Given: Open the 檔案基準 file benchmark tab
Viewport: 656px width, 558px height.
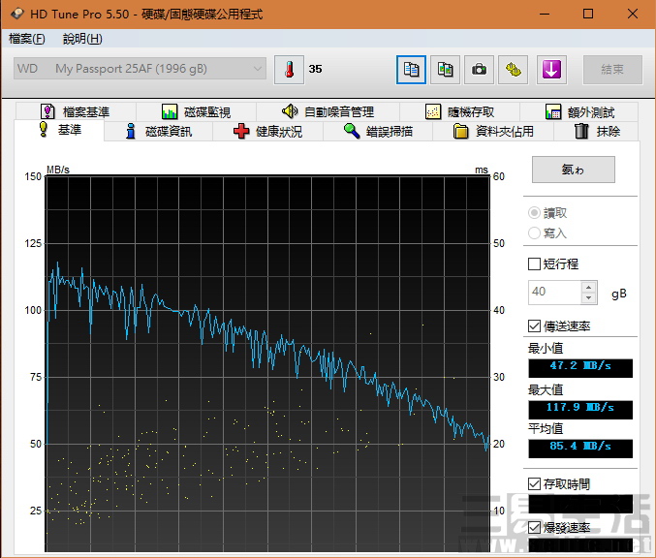Looking at the screenshot, I should pyautogui.click(x=76, y=111).
